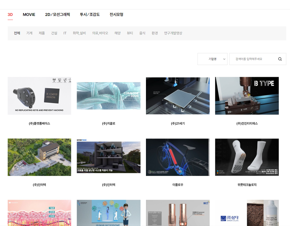Open the 기업명 search filter dropdown

(212, 59)
